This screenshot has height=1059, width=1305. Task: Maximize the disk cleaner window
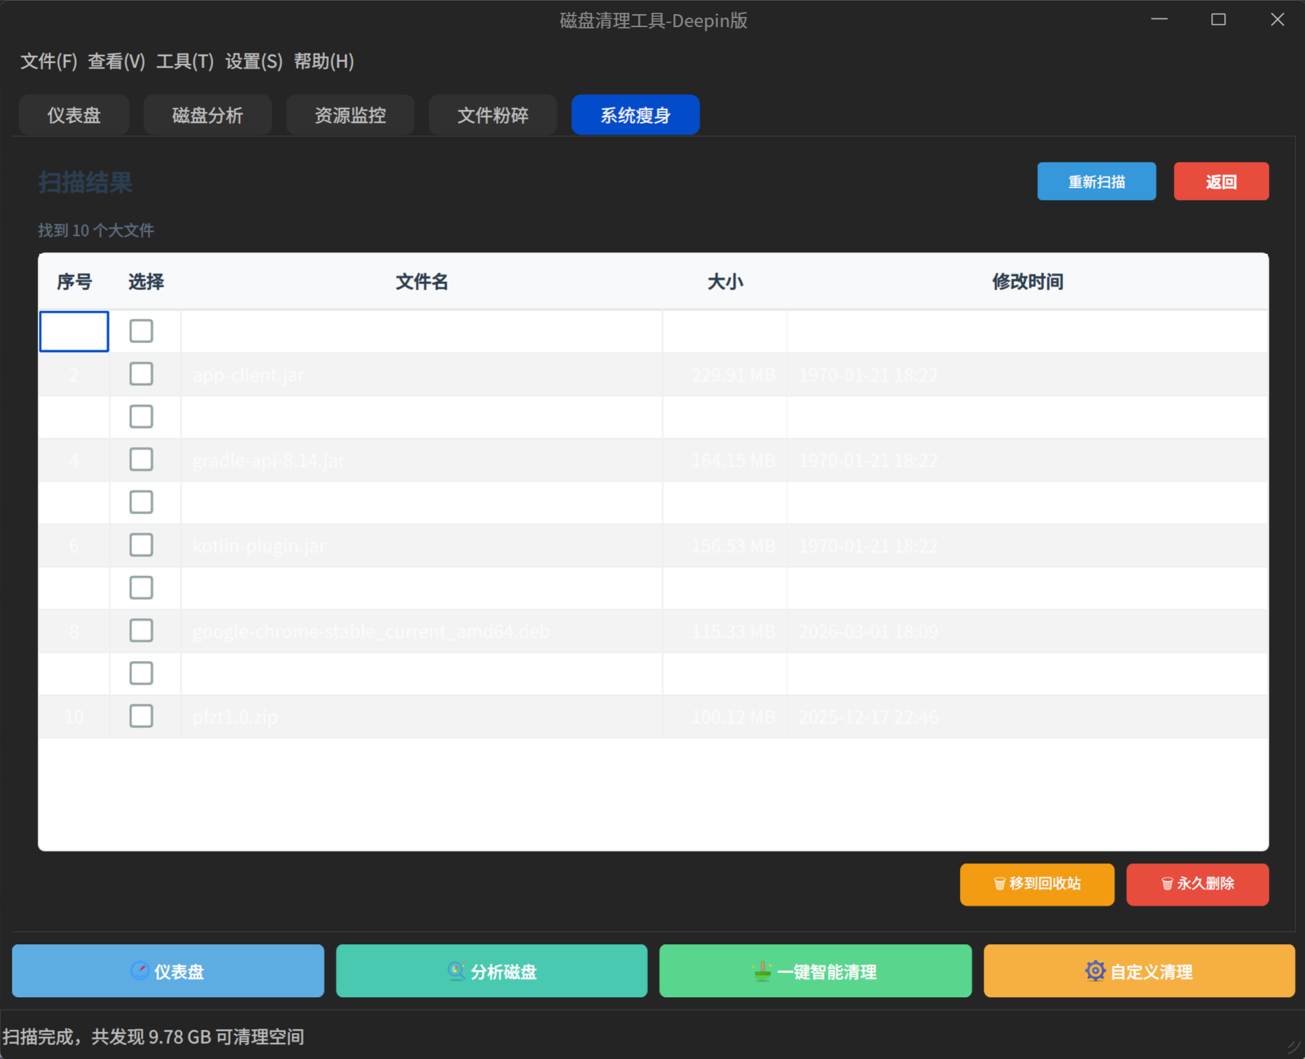[x=1218, y=20]
